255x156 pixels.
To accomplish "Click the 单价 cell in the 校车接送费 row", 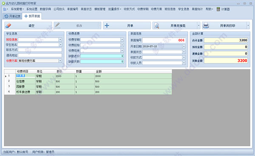I will tap(65, 92).
